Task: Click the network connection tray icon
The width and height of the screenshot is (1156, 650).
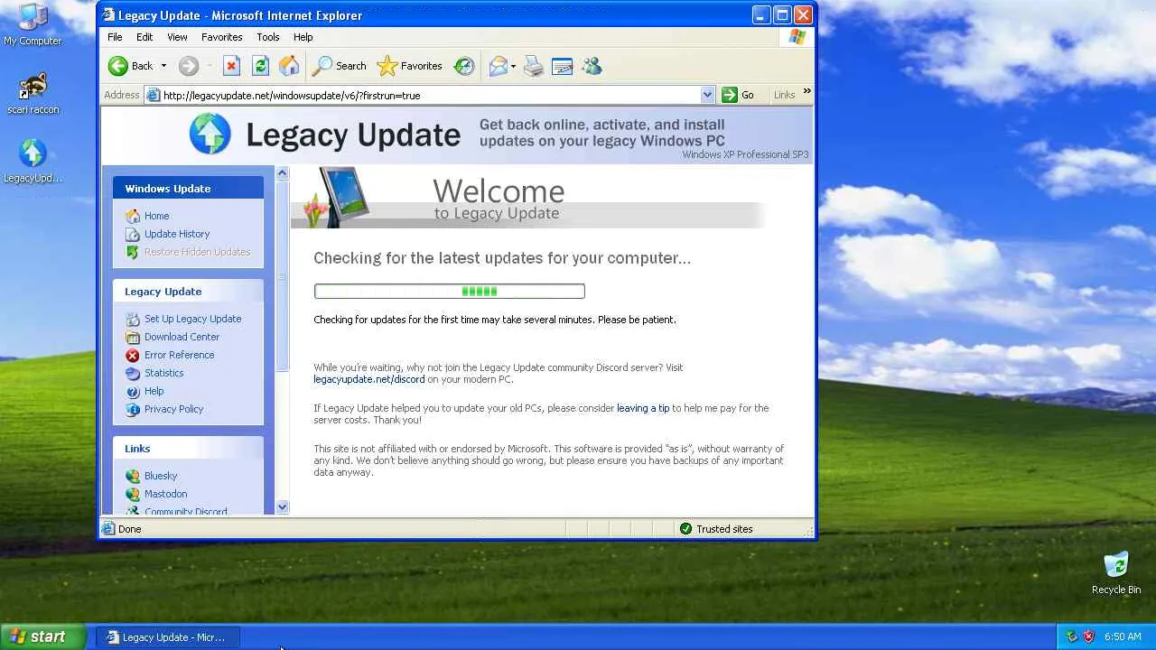Action: point(1072,636)
